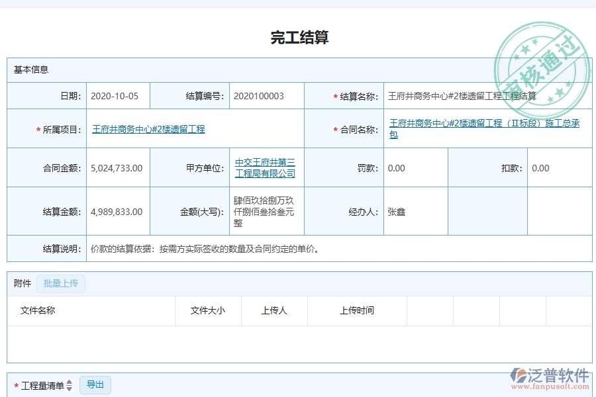Click the 结算说明 description text
Screen dimensions: 596x397
[x=205, y=249]
